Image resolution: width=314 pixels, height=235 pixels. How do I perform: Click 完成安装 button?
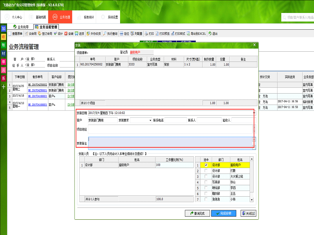pos(224,213)
